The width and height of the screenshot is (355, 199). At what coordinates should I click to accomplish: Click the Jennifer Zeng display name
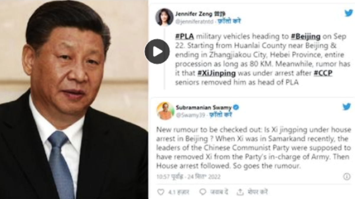[194, 14]
